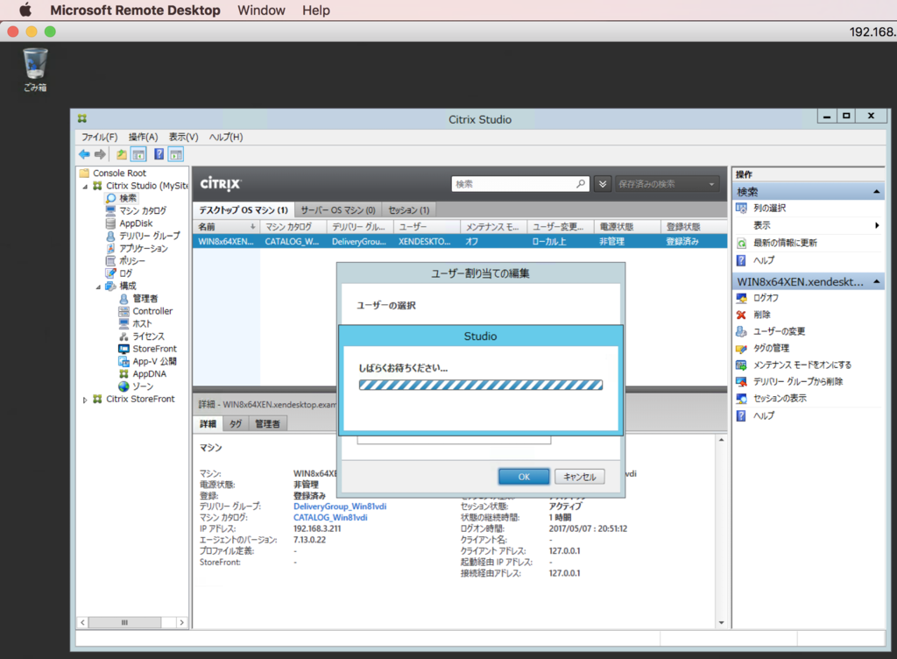Image resolution: width=897 pixels, height=659 pixels.
Task: Expand the Citrix StoreFront root node
Action: pyautogui.click(x=85, y=400)
